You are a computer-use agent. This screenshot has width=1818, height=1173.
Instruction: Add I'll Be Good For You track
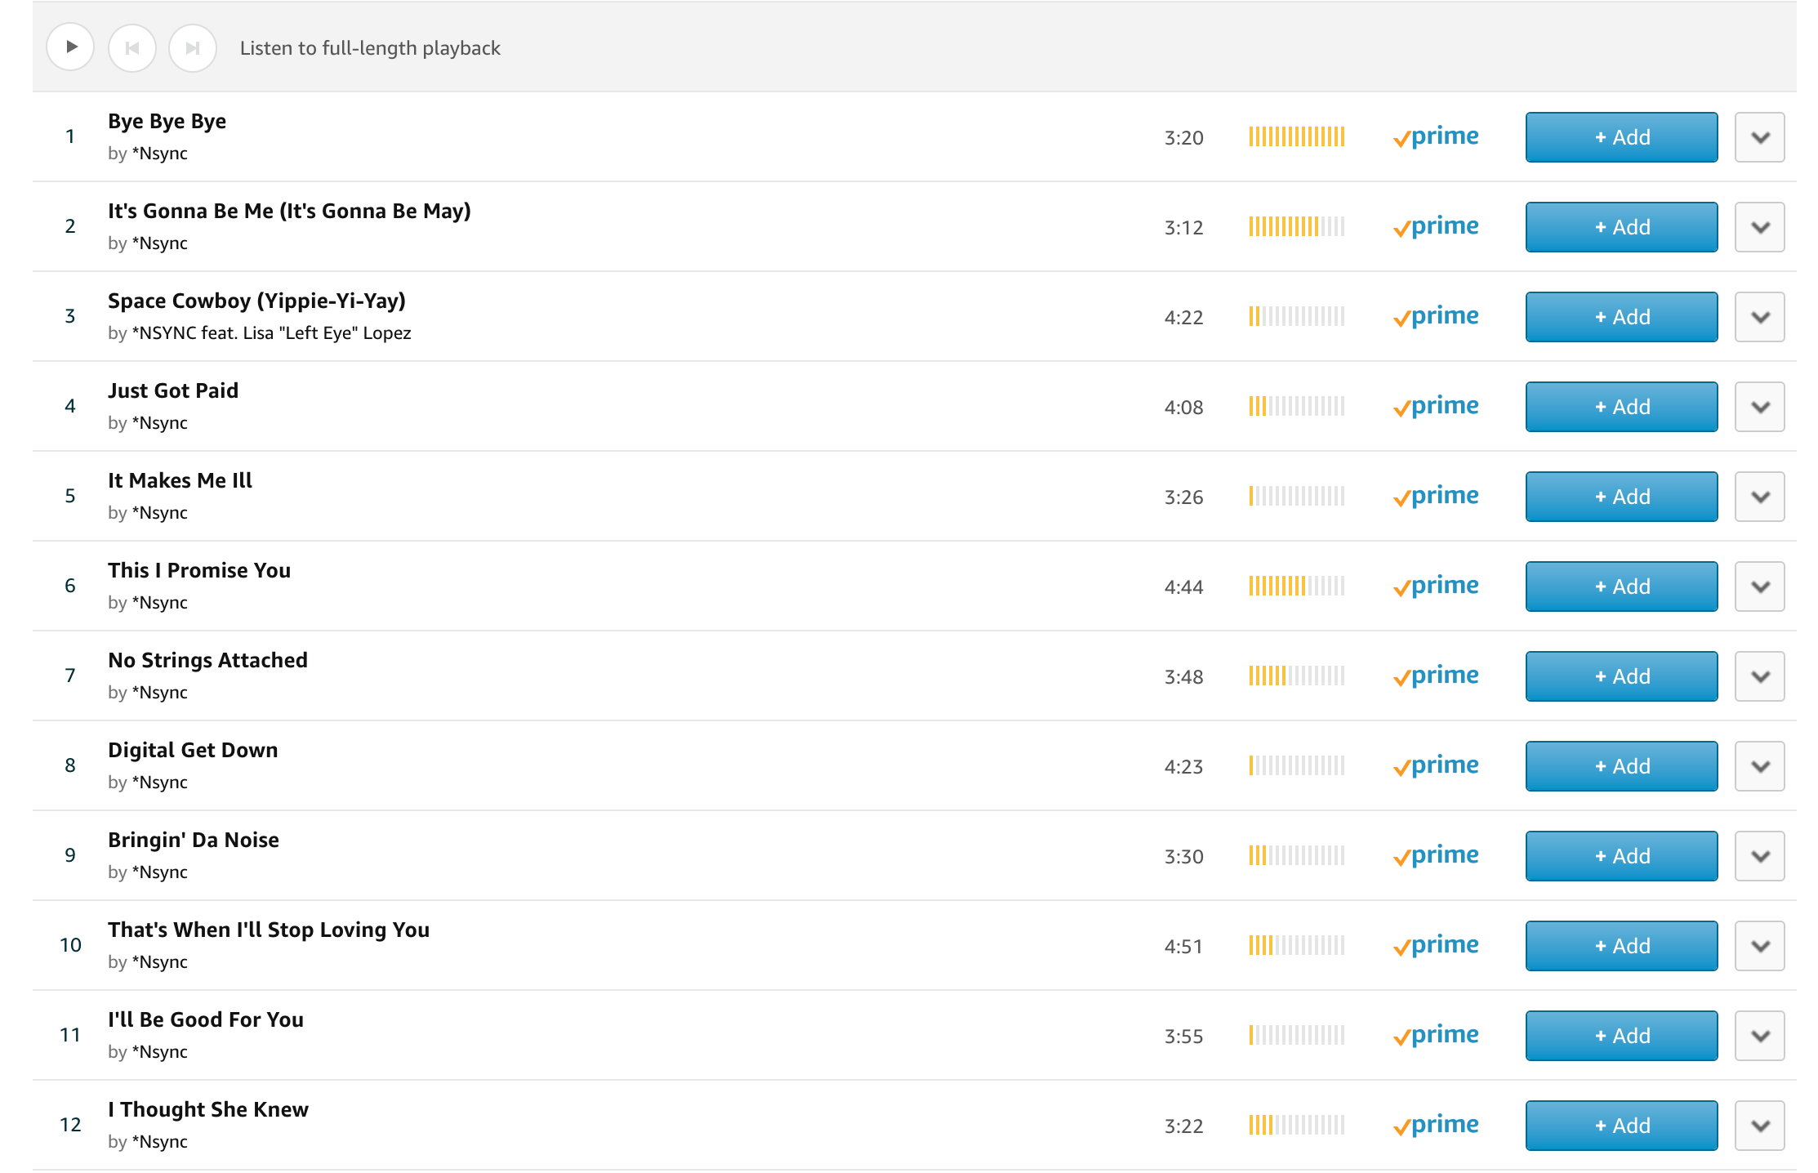coord(1621,1036)
